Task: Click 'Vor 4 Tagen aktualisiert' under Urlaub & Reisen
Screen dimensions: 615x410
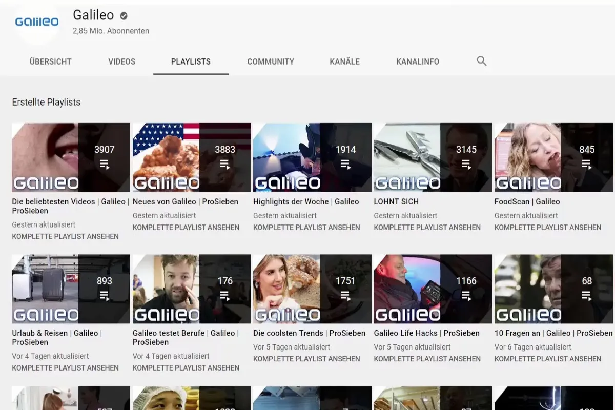Action: pyautogui.click(x=51, y=356)
